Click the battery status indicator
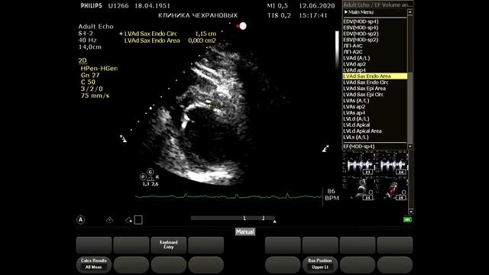 [407, 220]
